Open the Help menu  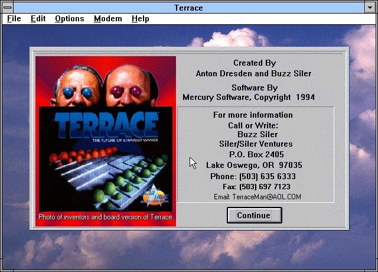point(140,18)
